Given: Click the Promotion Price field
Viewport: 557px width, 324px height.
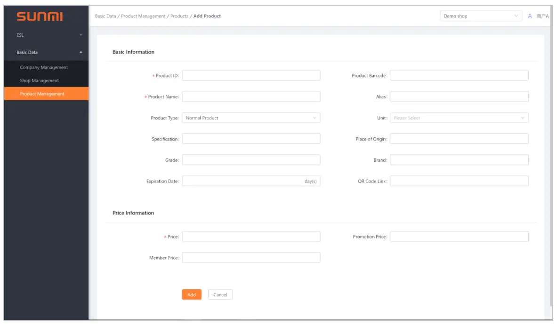Looking at the screenshot, I should pyautogui.click(x=459, y=237).
